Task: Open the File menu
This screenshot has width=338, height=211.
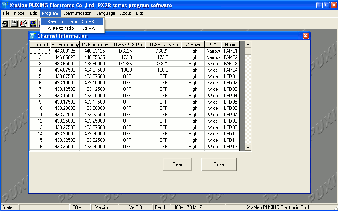Action: (x=6, y=13)
